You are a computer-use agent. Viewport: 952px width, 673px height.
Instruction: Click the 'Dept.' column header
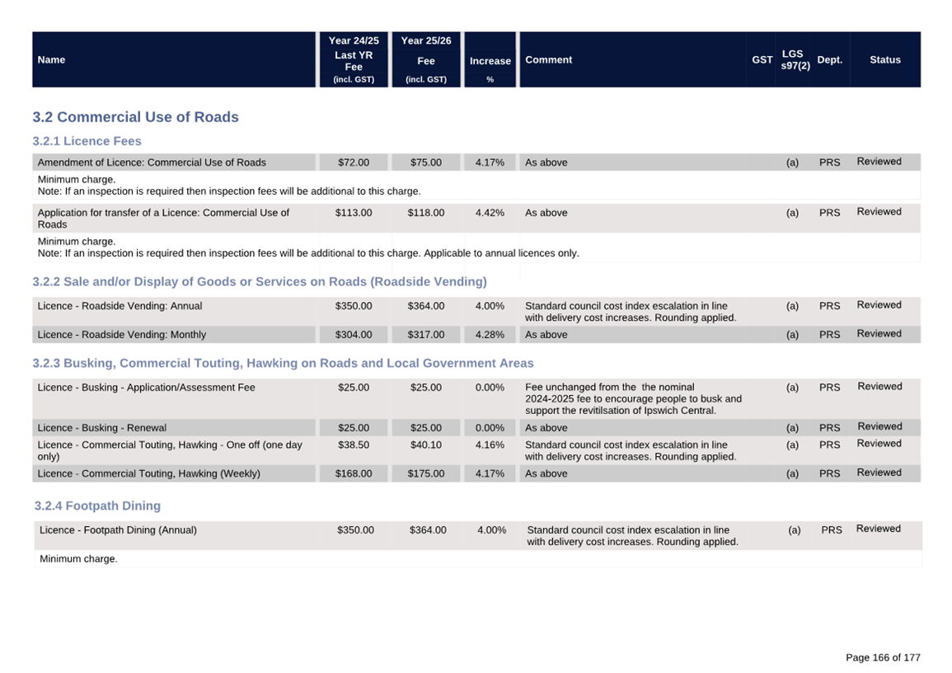[x=829, y=59]
